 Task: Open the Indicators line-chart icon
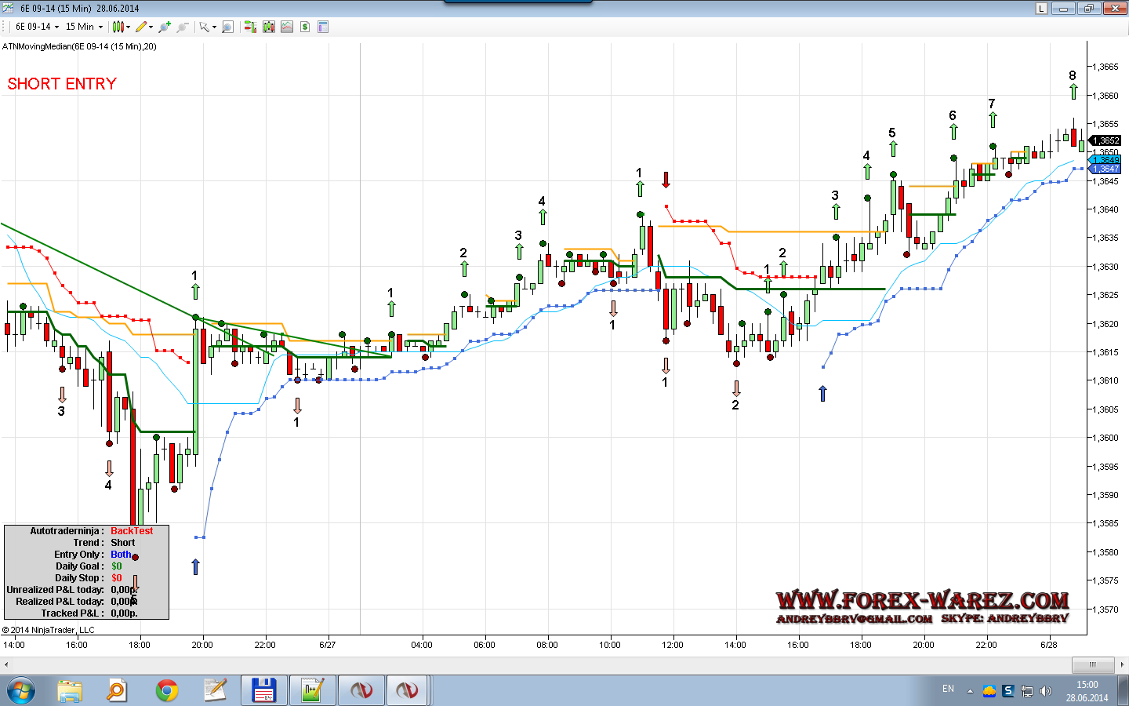pyautogui.click(x=287, y=27)
